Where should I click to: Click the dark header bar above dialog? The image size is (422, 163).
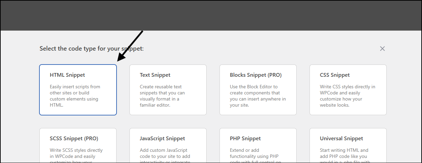(x=211, y=16)
